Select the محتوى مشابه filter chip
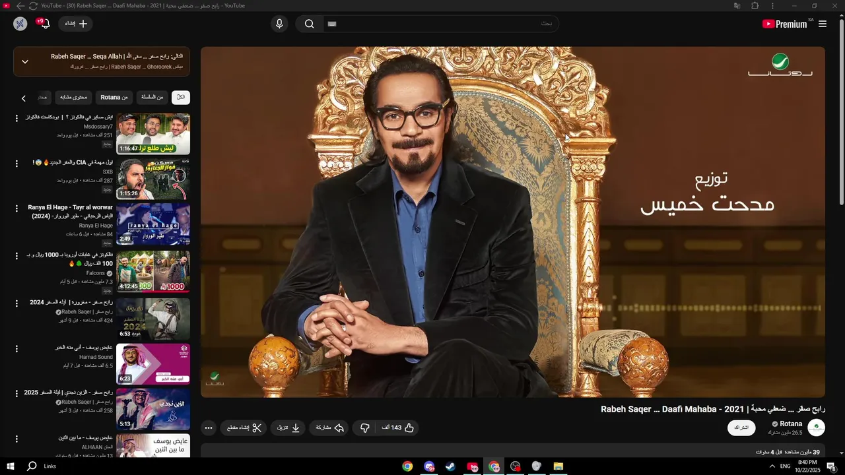This screenshot has height=475, width=845. (x=74, y=98)
